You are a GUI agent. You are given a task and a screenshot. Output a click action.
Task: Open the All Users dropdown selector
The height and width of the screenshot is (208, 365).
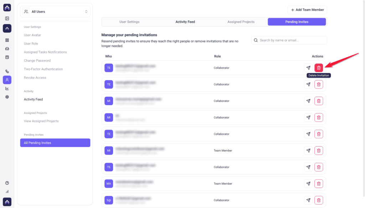(55, 12)
